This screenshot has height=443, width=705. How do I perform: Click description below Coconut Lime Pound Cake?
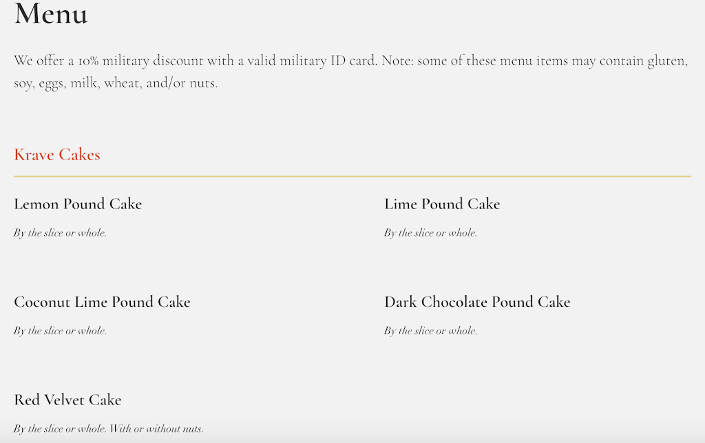pos(60,331)
